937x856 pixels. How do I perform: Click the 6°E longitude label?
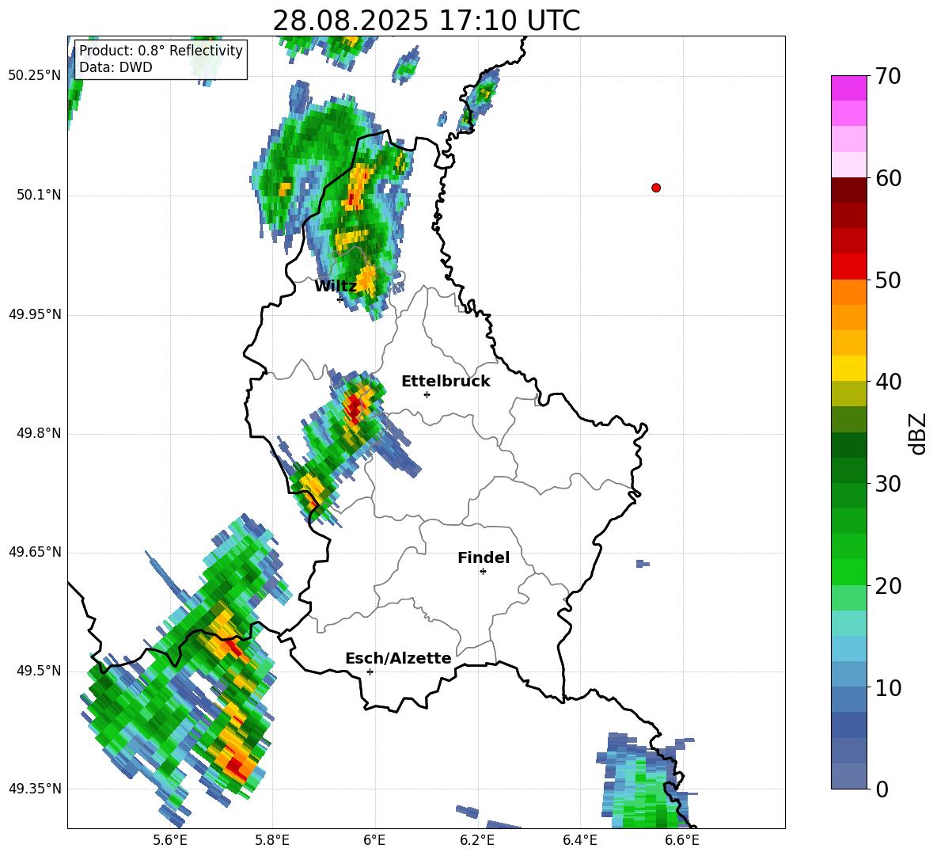[x=374, y=840]
